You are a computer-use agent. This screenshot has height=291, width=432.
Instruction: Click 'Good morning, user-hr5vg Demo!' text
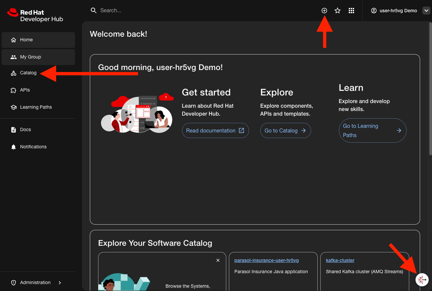[161, 67]
